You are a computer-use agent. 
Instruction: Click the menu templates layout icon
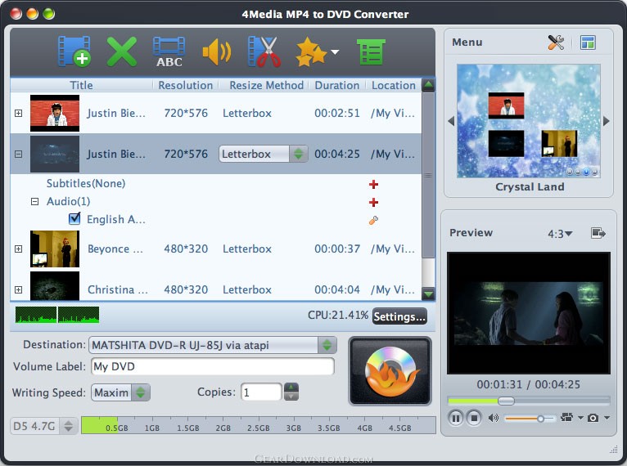pyautogui.click(x=588, y=43)
